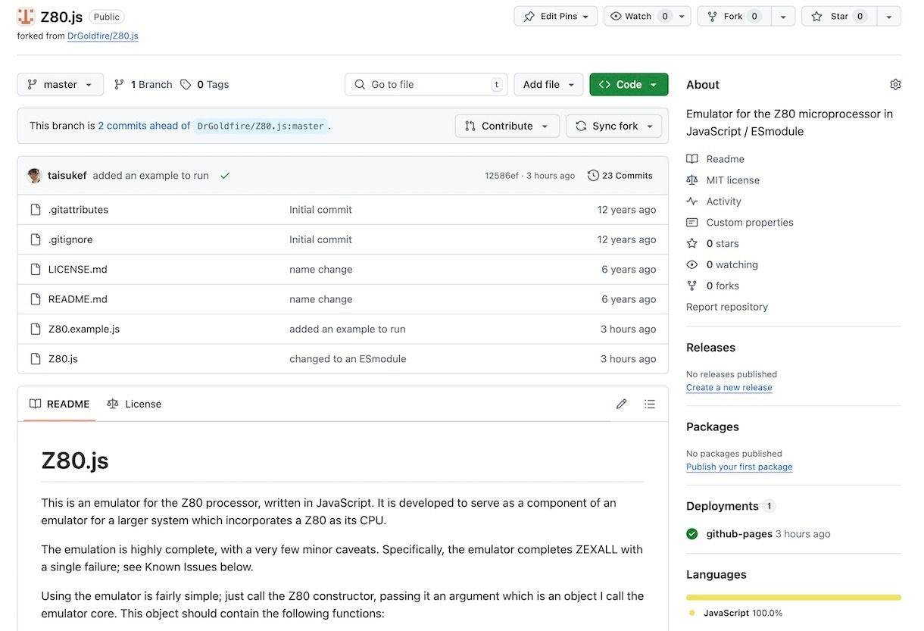924x631 pixels.
Task: Click the green check status icon by commit message
Action: click(225, 176)
